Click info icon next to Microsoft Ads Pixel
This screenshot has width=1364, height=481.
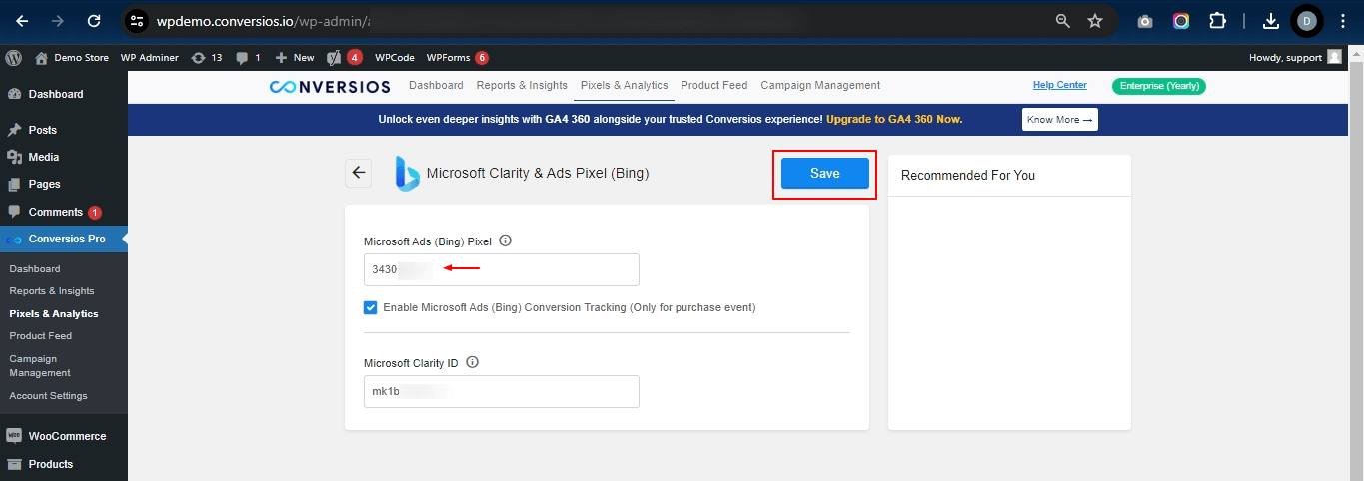coord(505,240)
